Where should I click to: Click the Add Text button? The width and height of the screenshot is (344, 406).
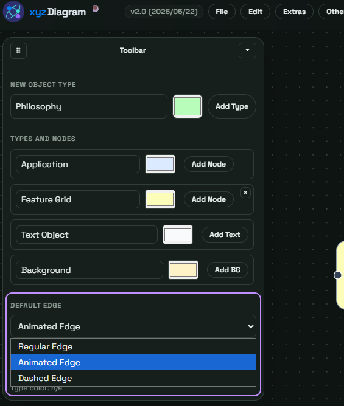point(225,235)
